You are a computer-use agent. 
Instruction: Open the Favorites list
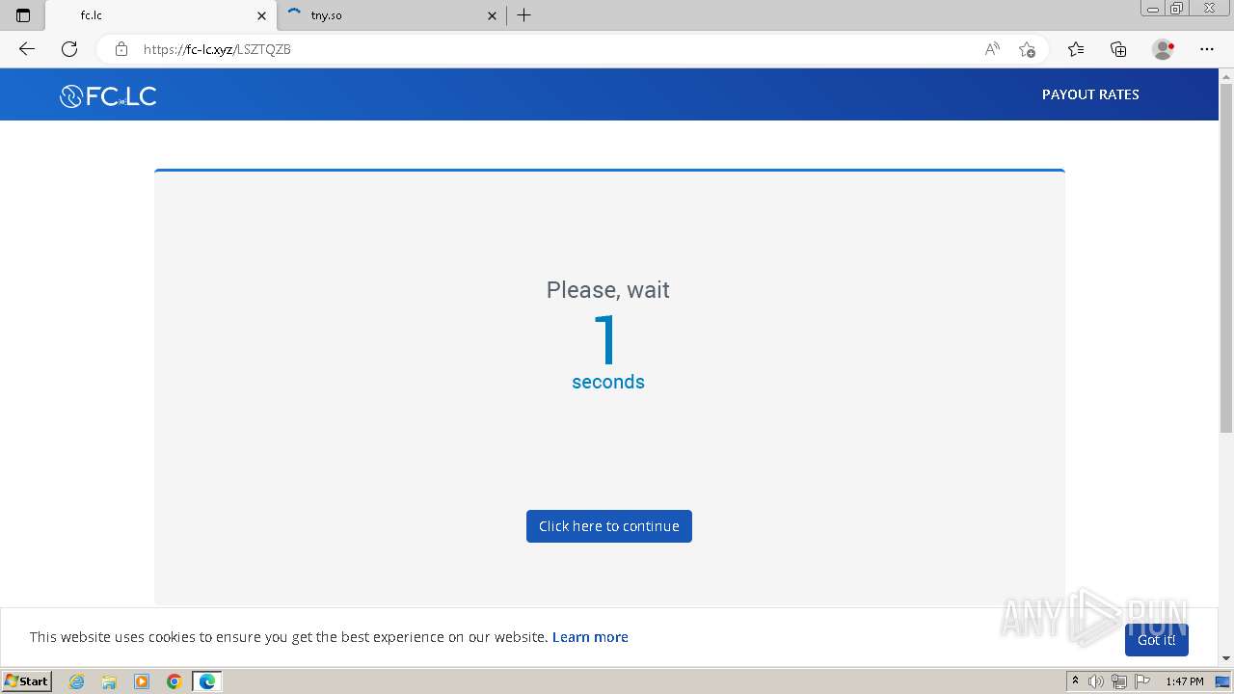click(x=1076, y=49)
